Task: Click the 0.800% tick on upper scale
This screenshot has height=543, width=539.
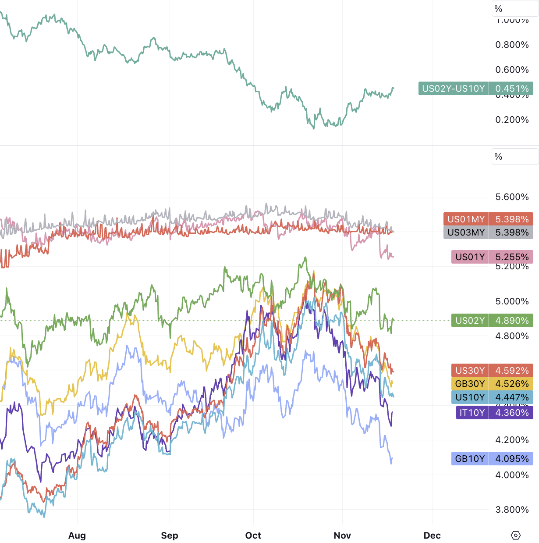Action: pyautogui.click(x=512, y=45)
